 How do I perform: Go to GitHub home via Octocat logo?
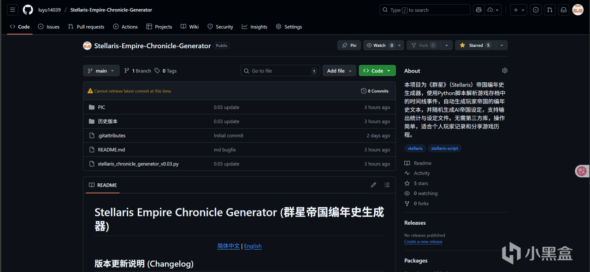click(28, 10)
